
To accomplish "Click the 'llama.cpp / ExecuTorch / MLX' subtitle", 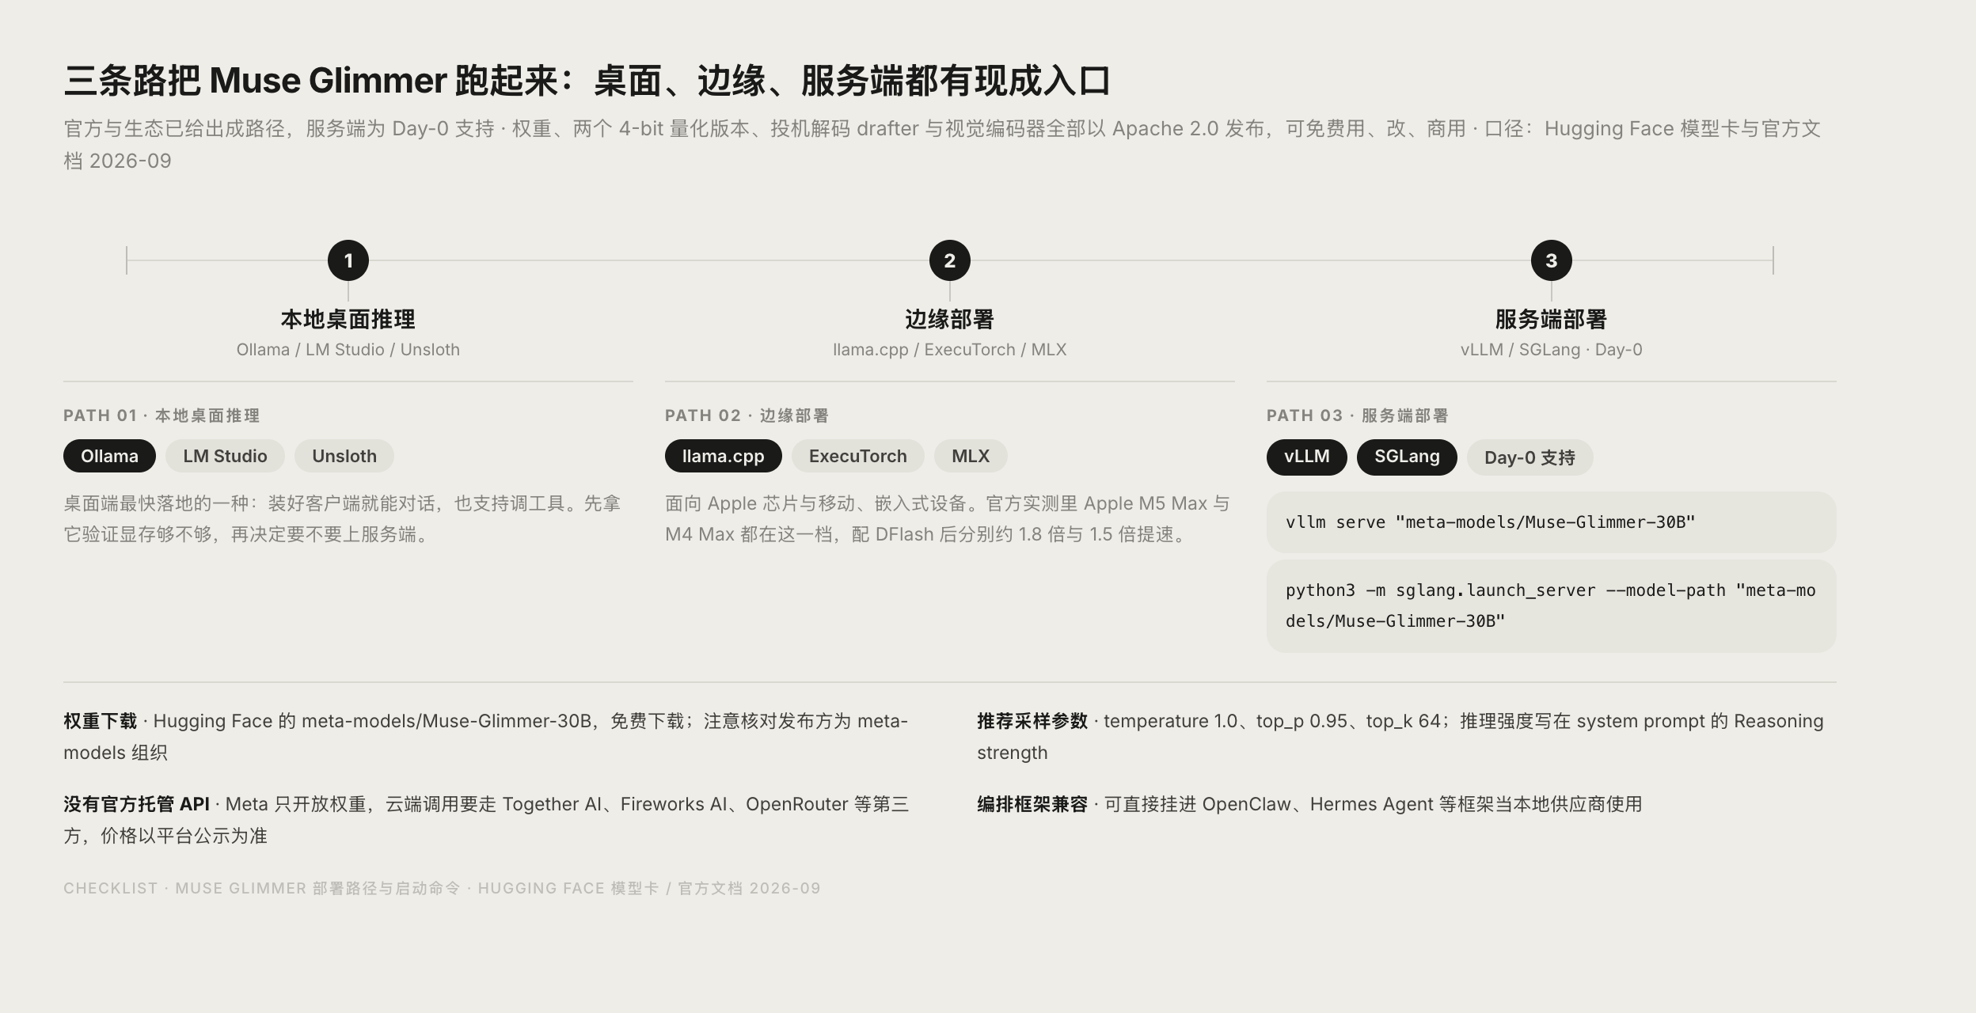I will tap(950, 350).
